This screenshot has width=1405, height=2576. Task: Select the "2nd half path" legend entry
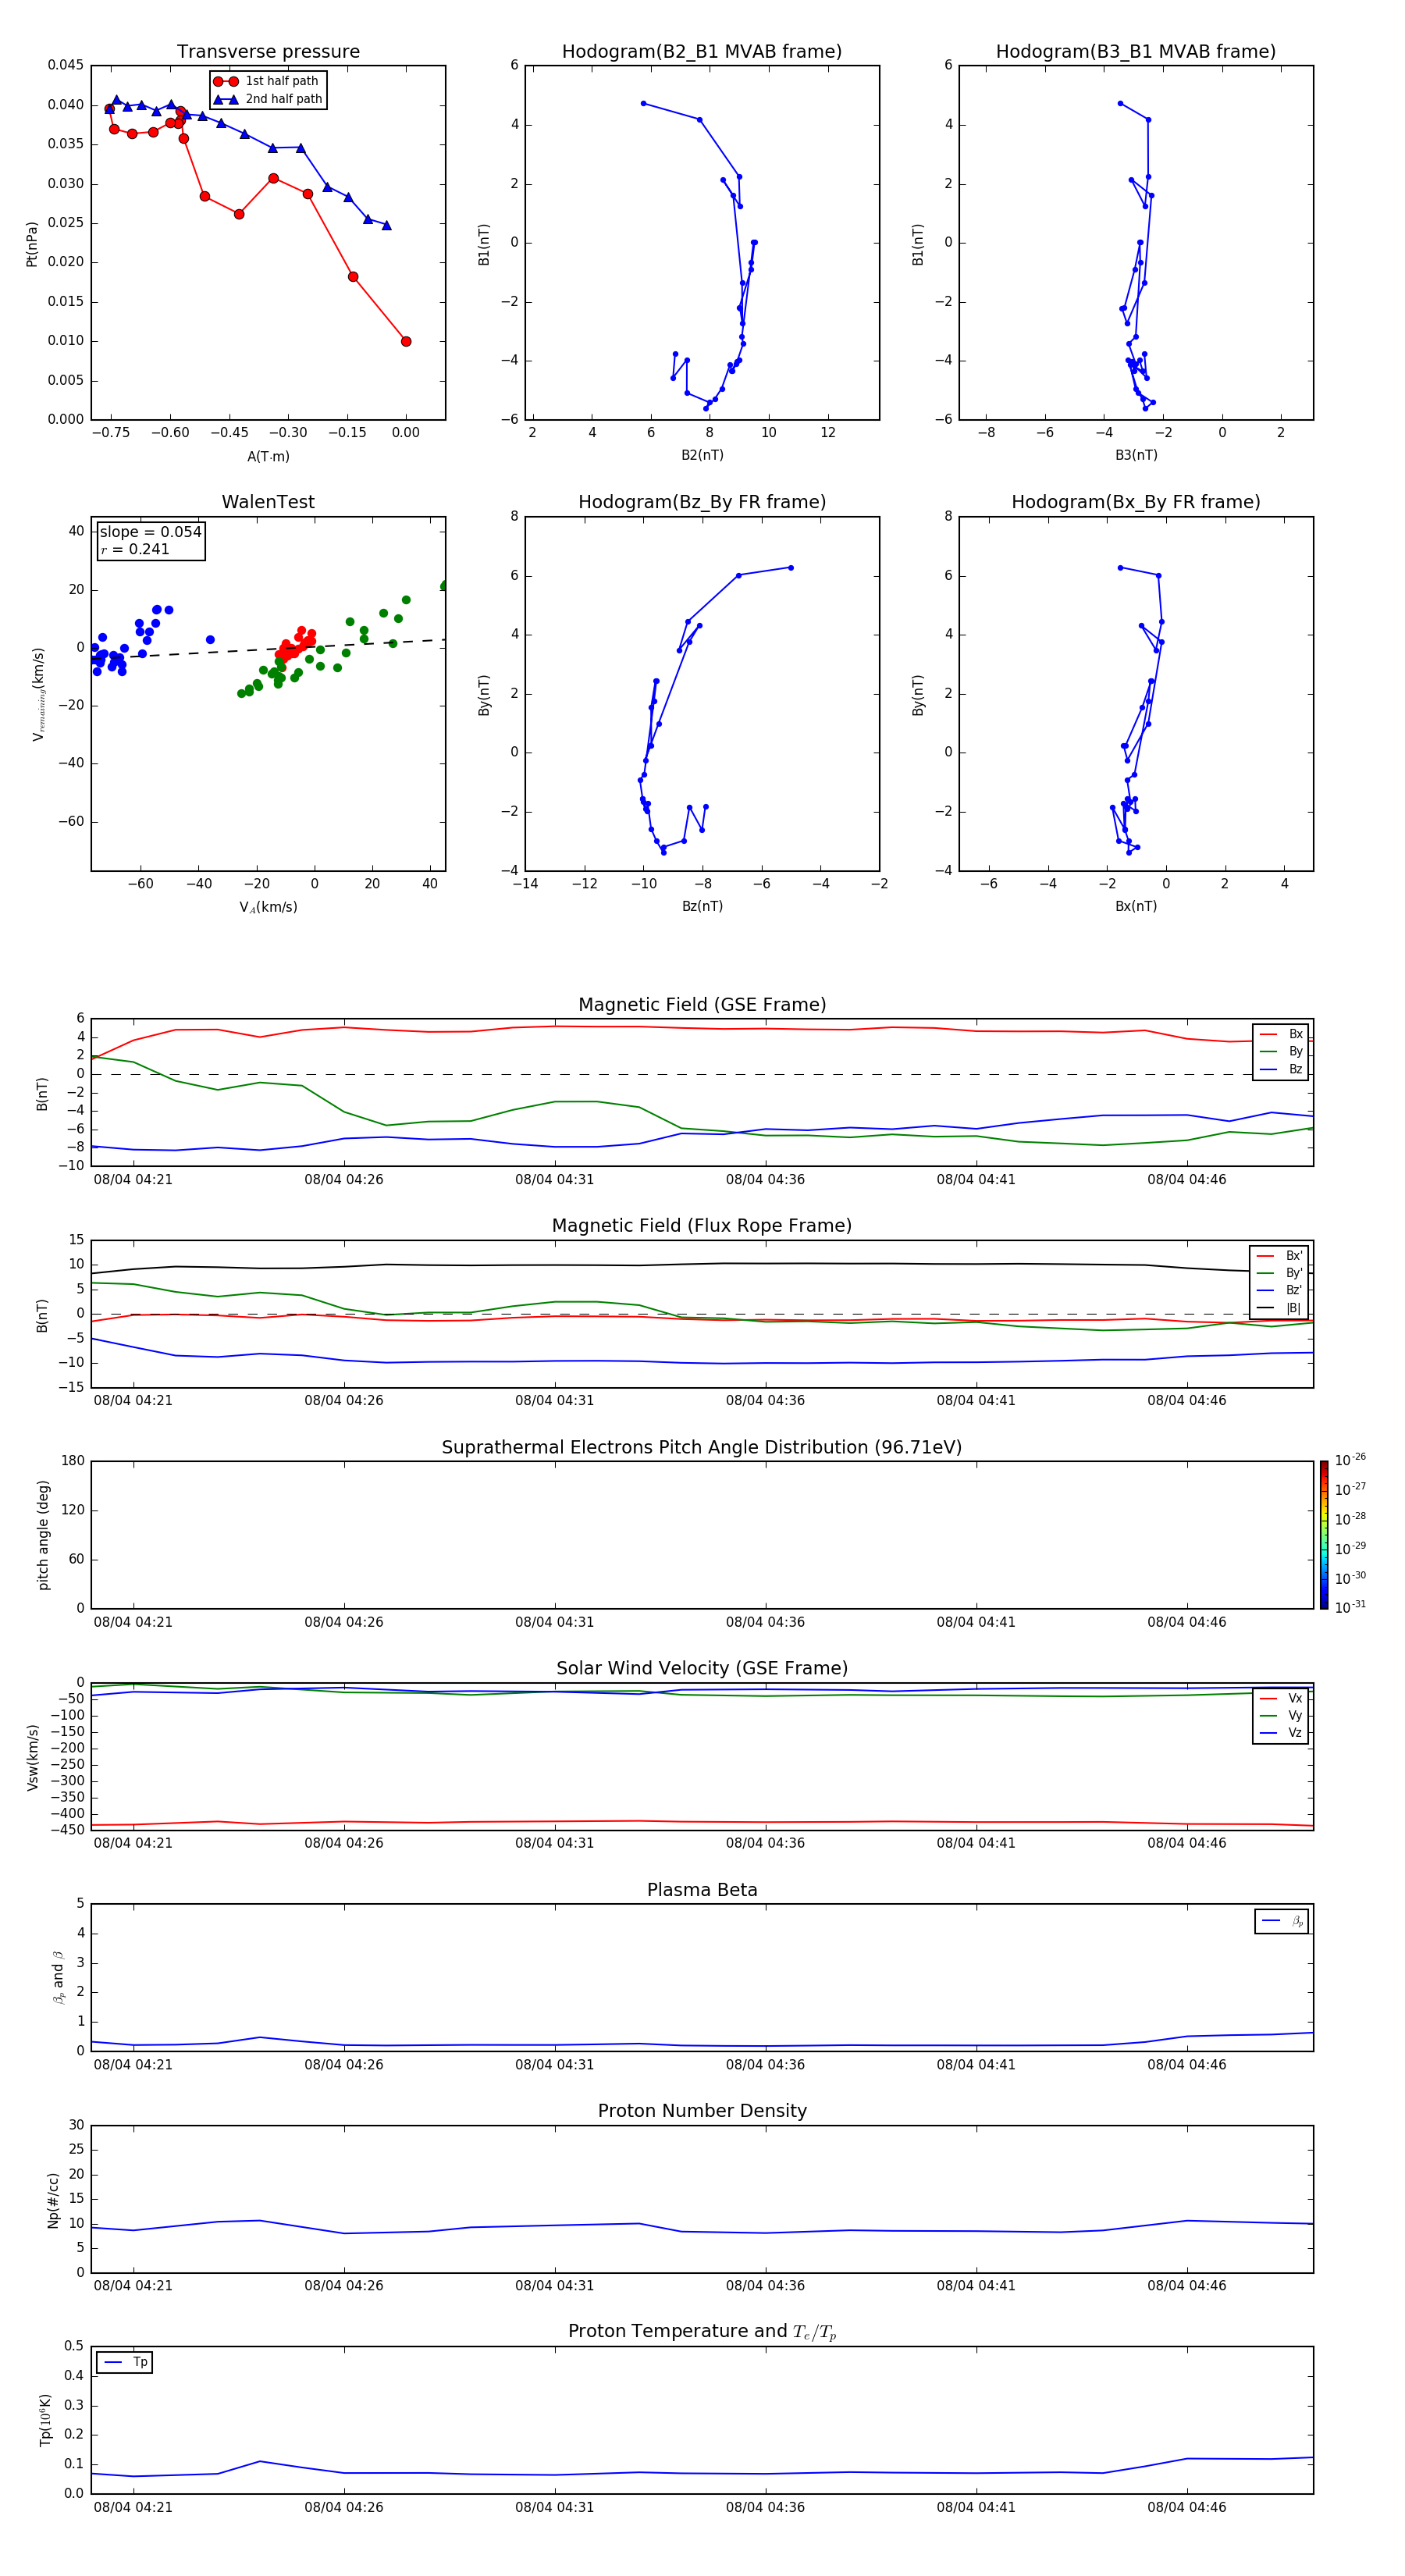(x=268, y=99)
